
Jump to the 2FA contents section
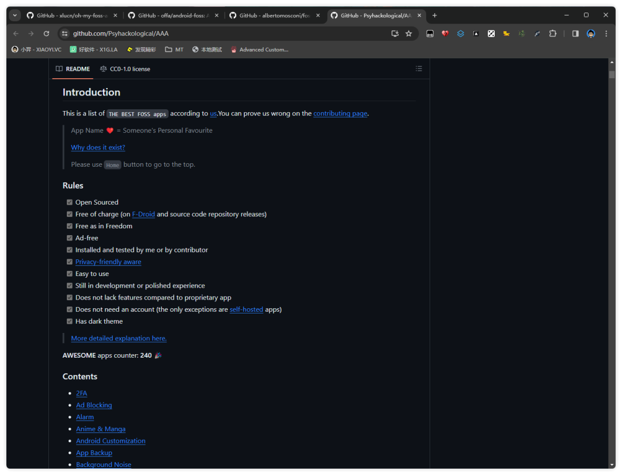tap(82, 393)
